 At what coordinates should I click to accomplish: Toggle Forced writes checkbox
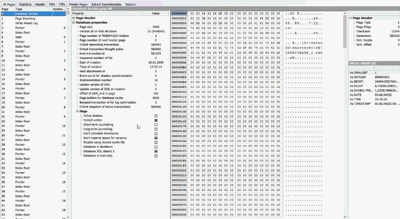pyautogui.click(x=156, y=120)
